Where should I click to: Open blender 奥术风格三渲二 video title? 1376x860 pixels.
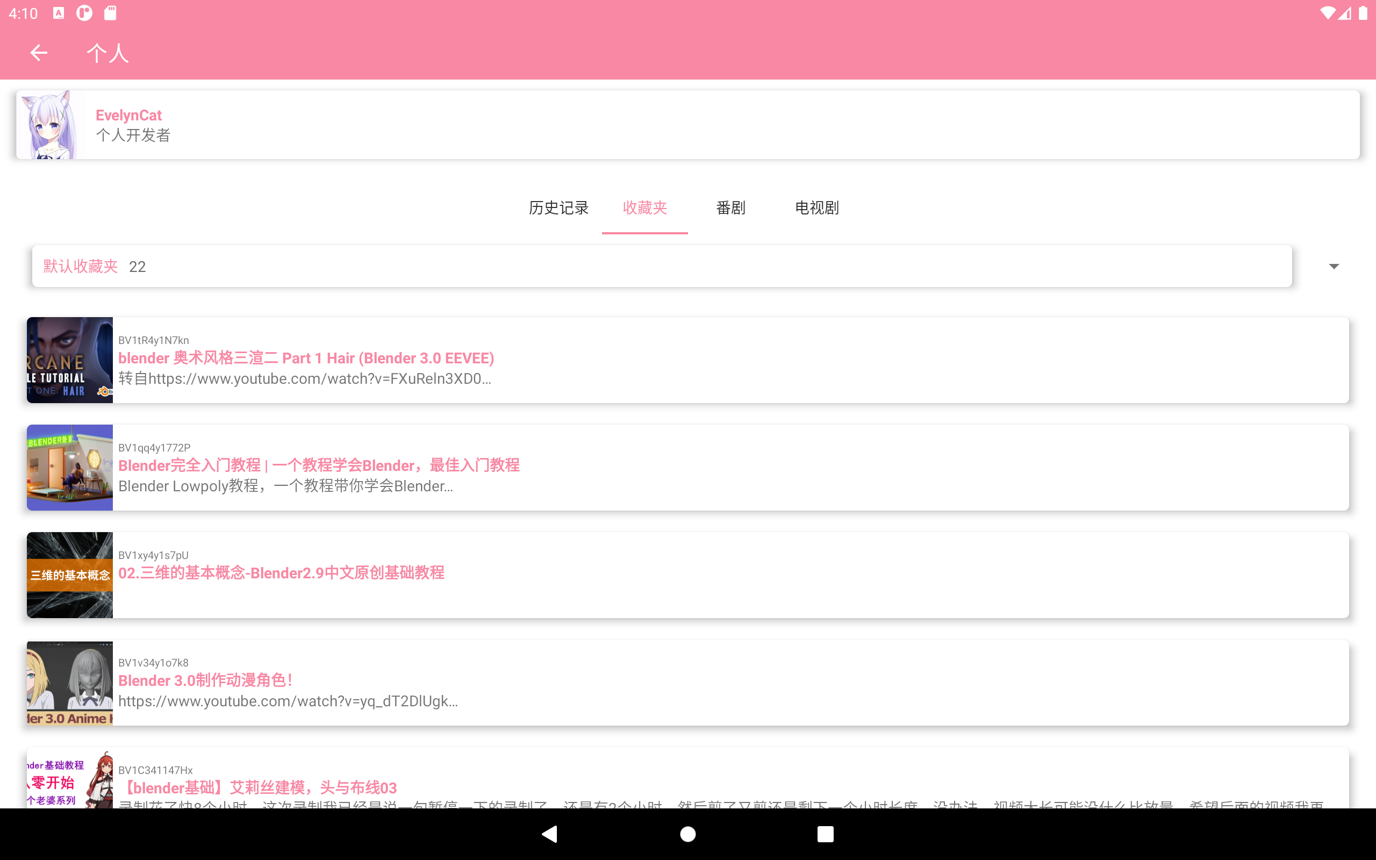[306, 359]
